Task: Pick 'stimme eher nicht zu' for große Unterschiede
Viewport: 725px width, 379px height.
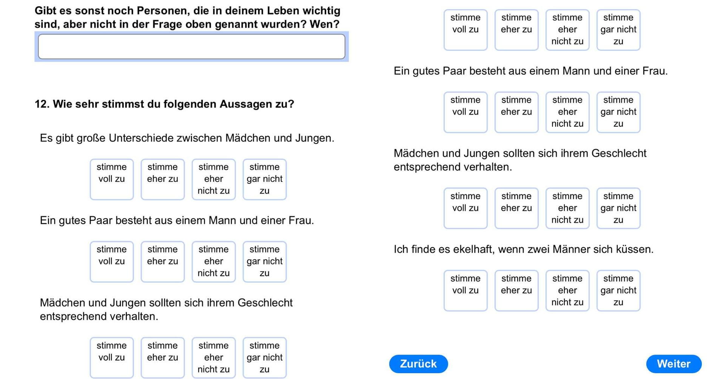Action: click(x=214, y=179)
